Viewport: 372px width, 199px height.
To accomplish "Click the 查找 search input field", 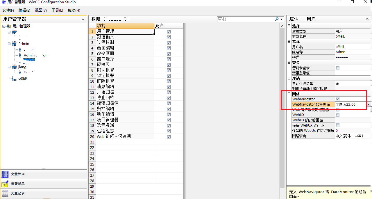I will [x=246, y=19].
